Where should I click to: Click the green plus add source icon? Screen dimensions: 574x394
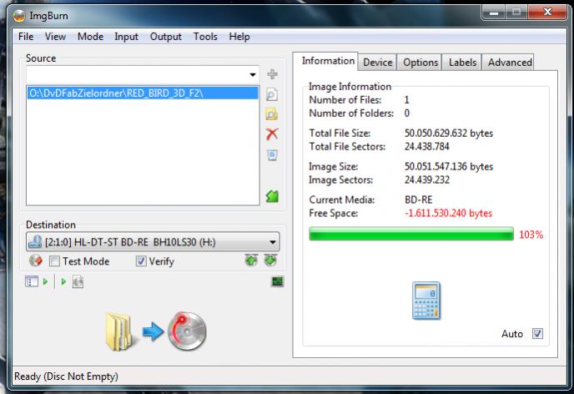coord(272,74)
